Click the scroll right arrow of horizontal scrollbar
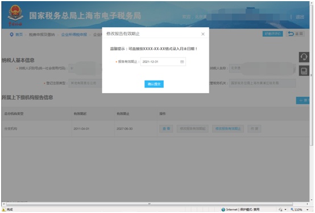Viewport: 315px width, 213px height. pos(307,204)
